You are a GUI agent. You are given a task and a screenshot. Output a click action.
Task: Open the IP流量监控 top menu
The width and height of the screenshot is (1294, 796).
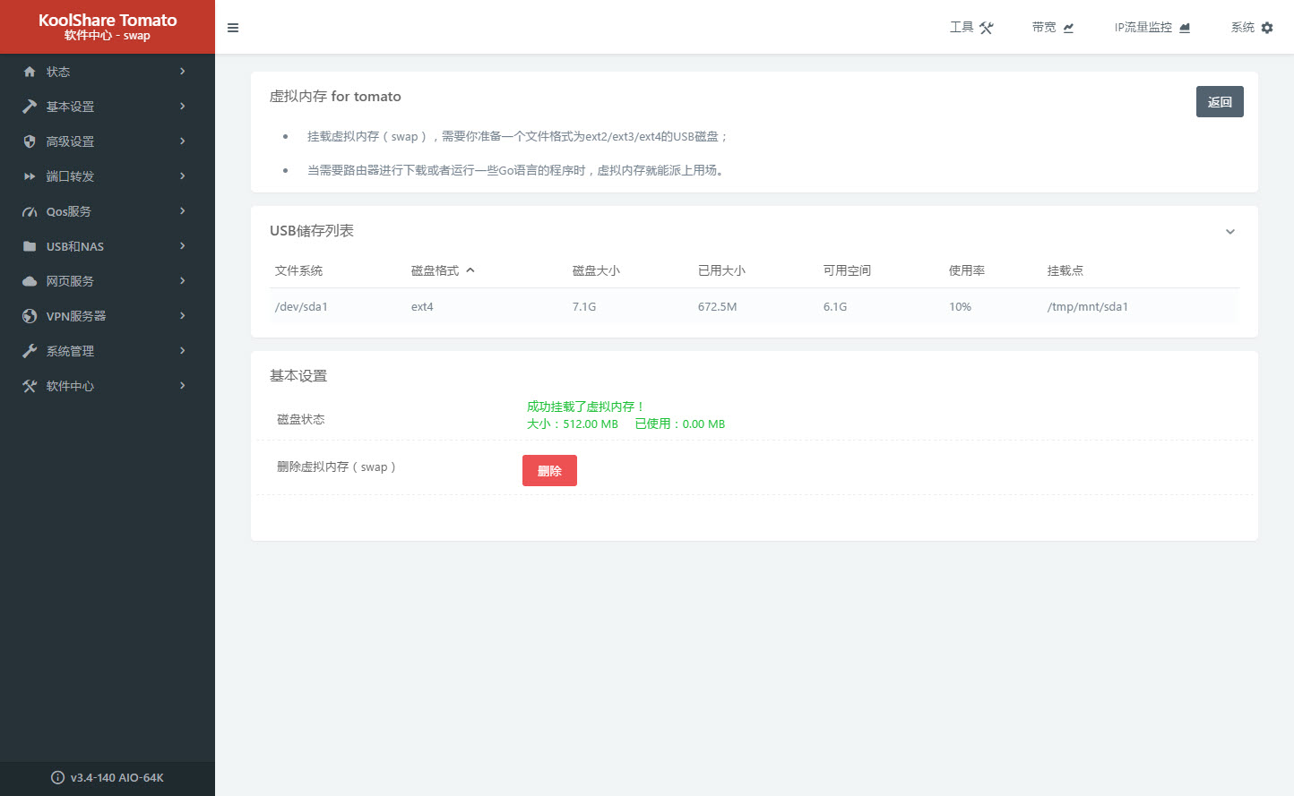1152,28
